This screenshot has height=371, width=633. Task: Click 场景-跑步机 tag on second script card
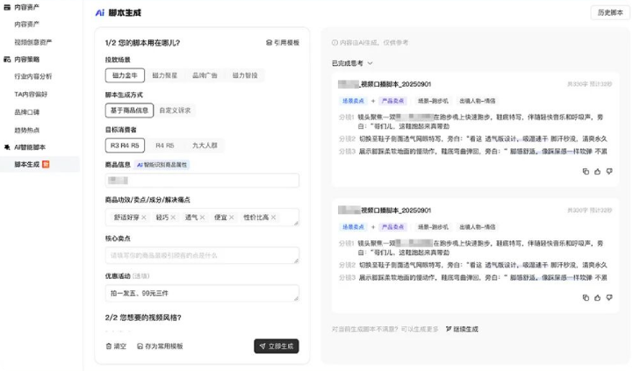click(x=433, y=227)
